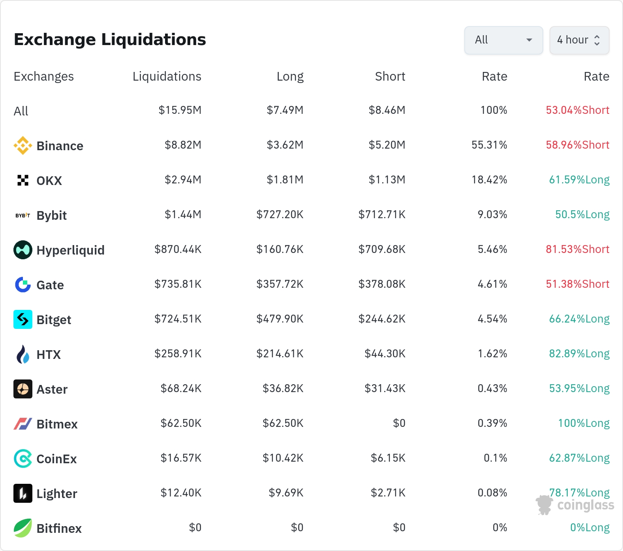Open the All coins dropdown
The height and width of the screenshot is (551, 623).
coord(503,40)
